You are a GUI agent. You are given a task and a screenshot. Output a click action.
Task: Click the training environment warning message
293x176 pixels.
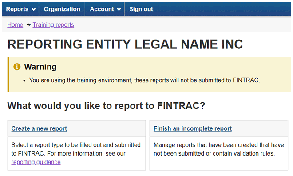click(144, 80)
